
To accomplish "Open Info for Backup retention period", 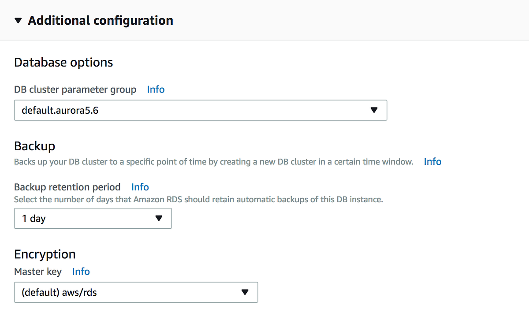I will [140, 187].
